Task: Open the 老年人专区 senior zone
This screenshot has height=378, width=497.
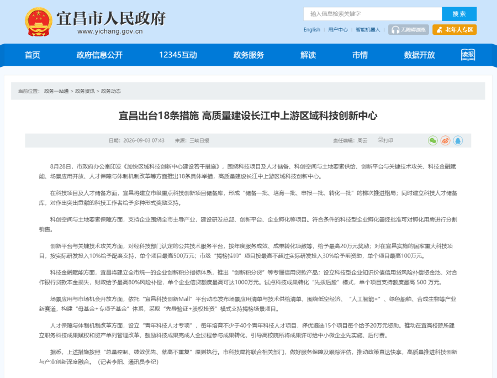Action: [x=454, y=30]
